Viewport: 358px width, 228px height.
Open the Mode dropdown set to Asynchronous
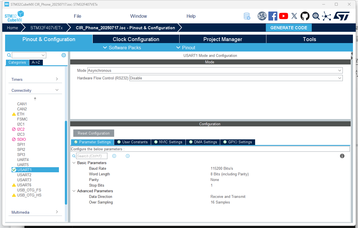[215, 70]
